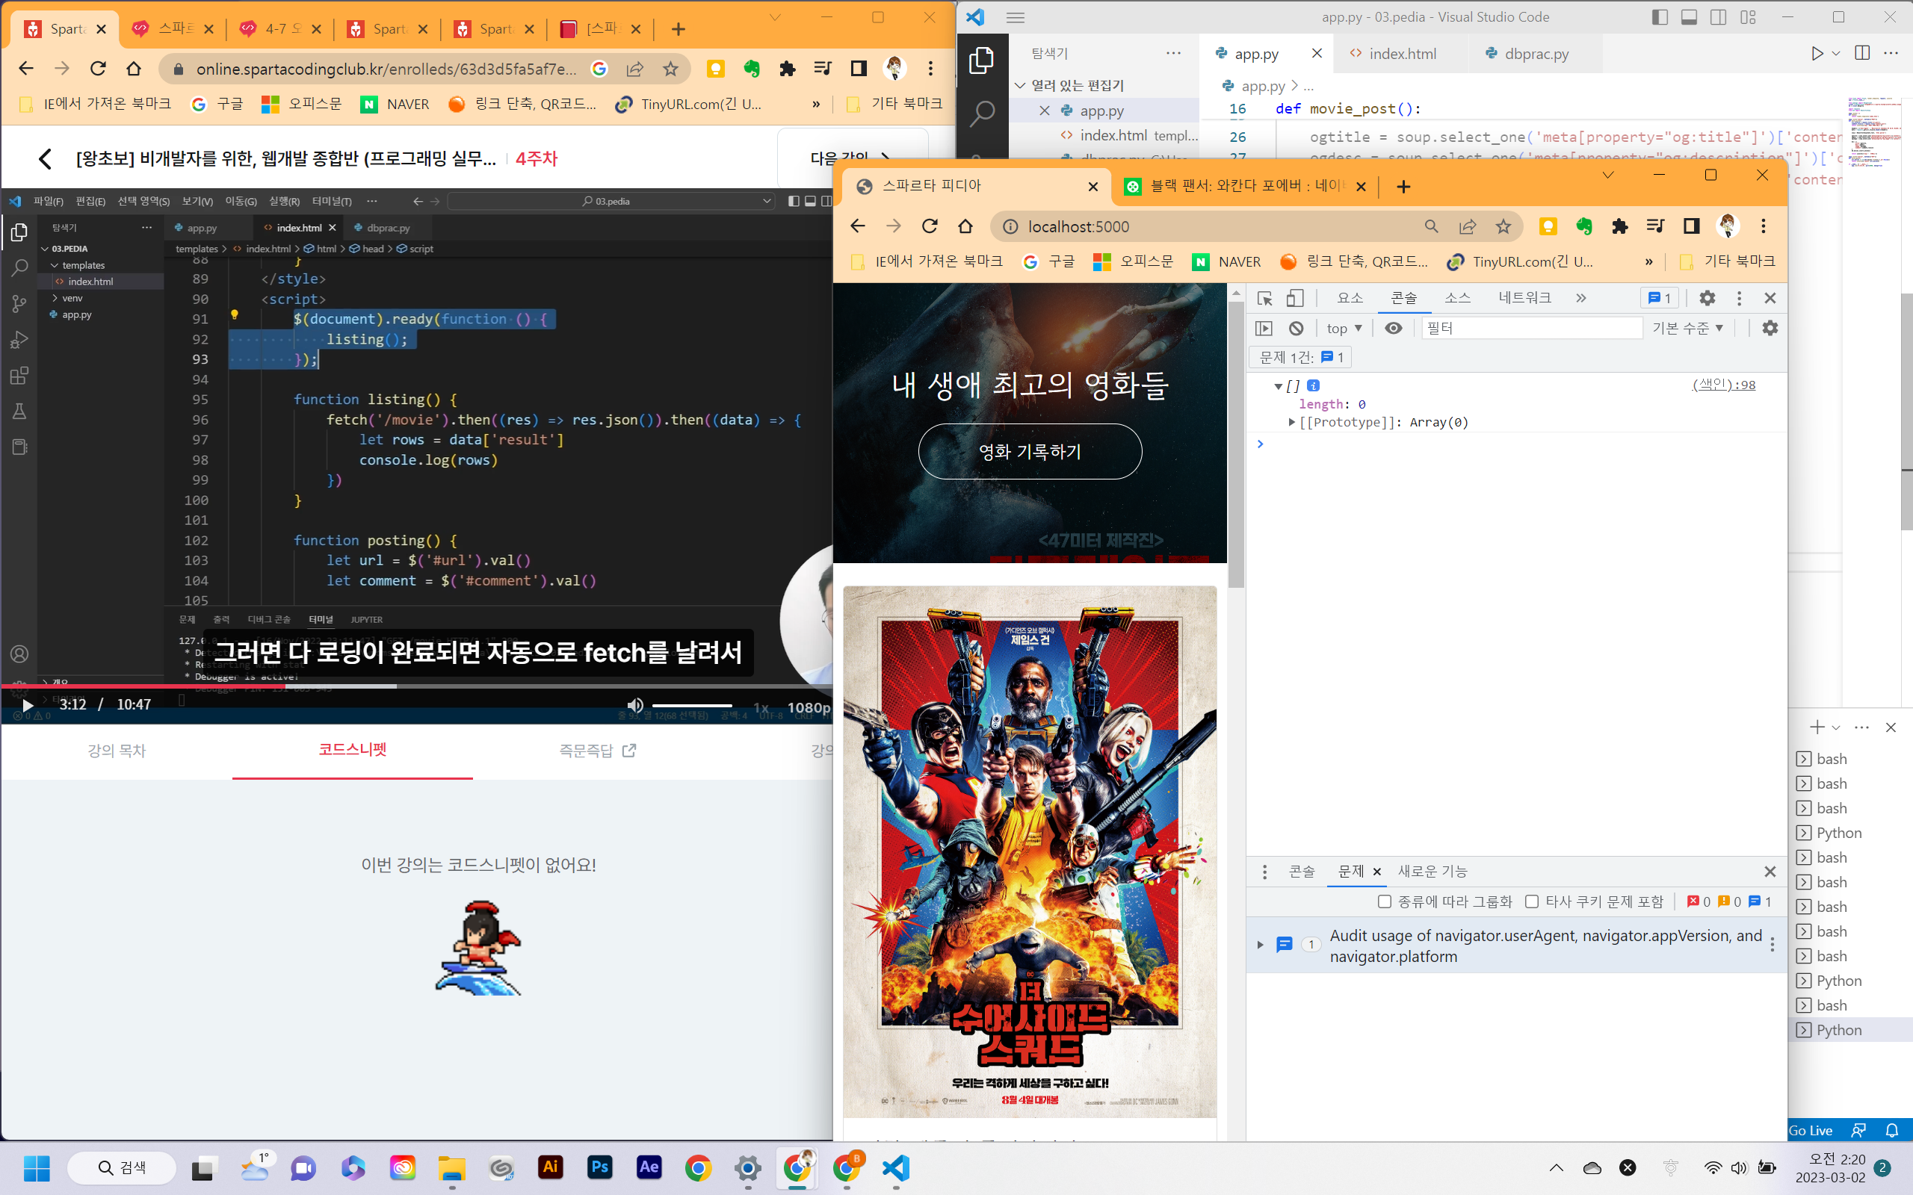
Task: Click 영화 기록하기 button
Action: click(1030, 451)
